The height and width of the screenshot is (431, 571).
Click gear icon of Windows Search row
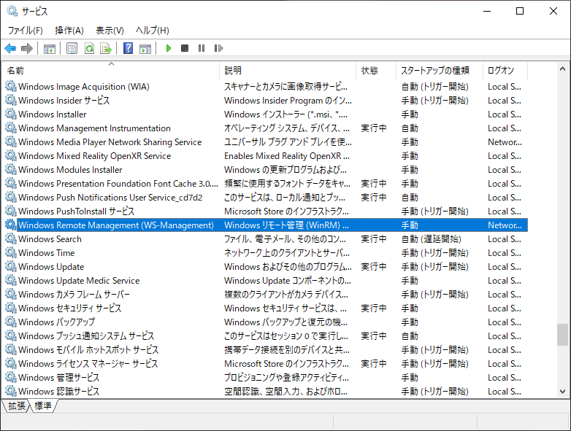click(x=11, y=239)
